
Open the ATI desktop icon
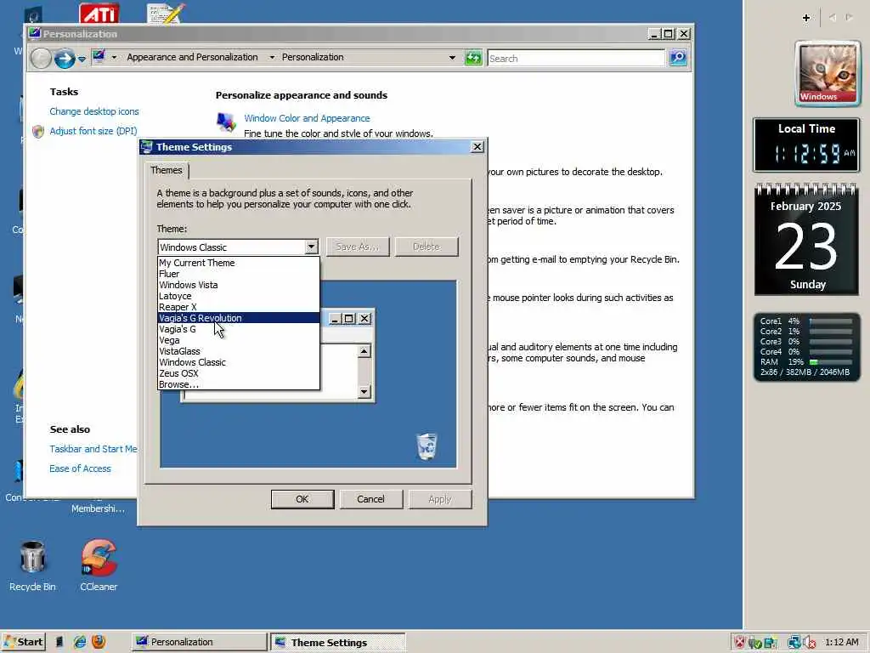pyautogui.click(x=99, y=13)
